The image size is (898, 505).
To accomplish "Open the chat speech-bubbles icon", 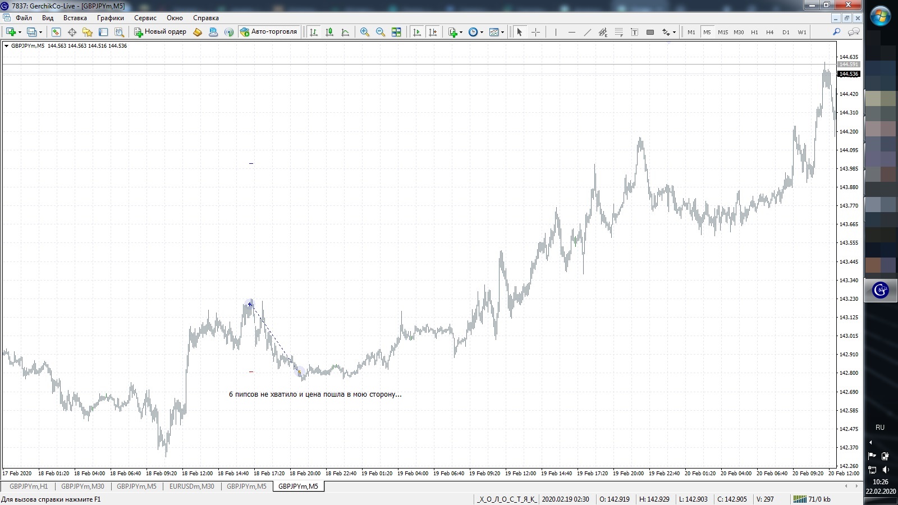I will click(854, 32).
